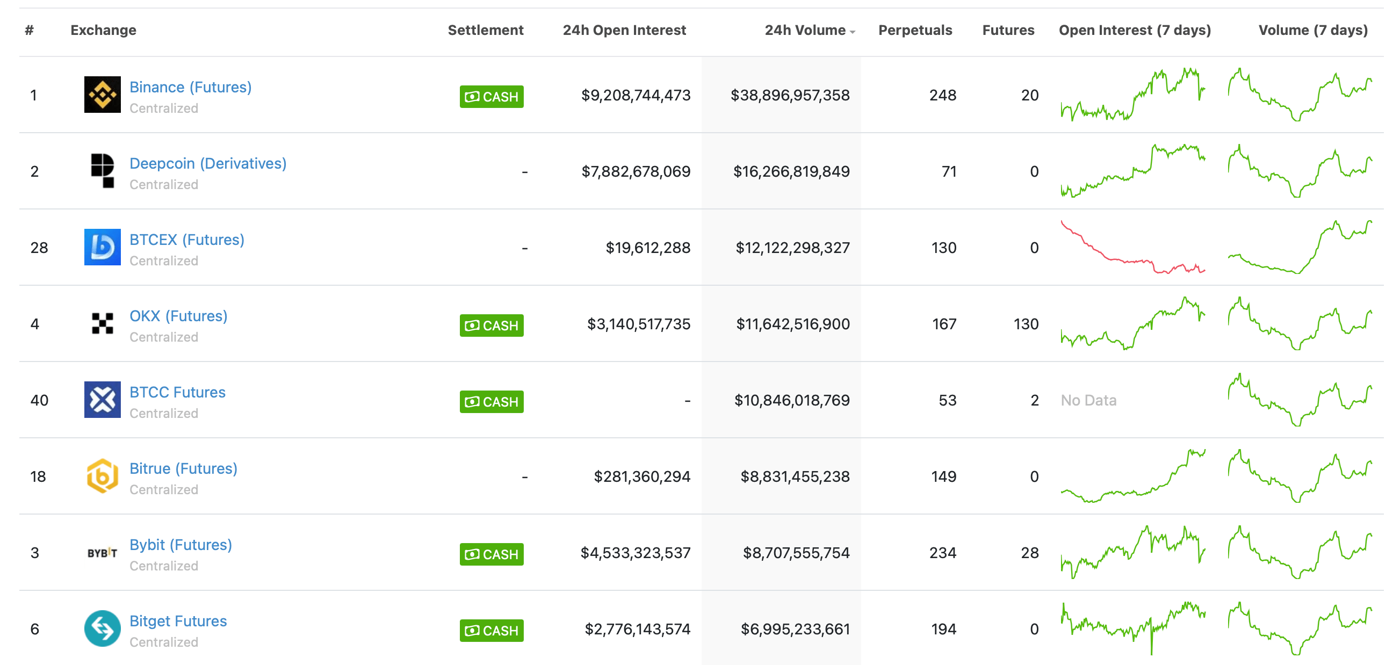The width and height of the screenshot is (1400, 665).
Task: View Deepcoin open interest 7-day sparkline
Action: (x=1133, y=171)
